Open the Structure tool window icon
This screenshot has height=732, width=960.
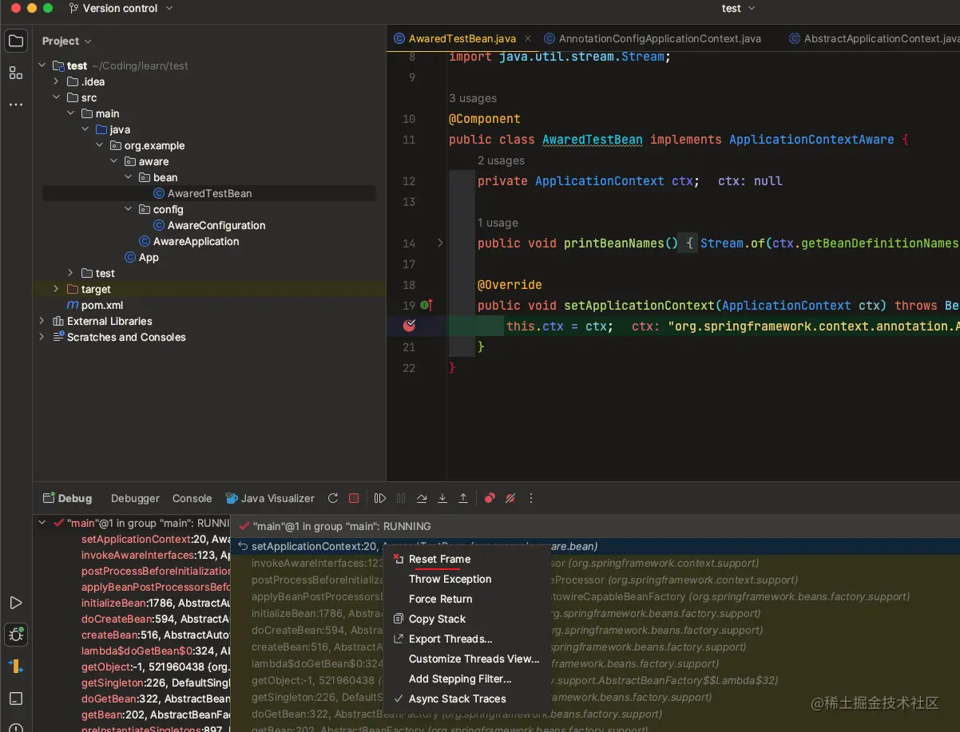16,73
